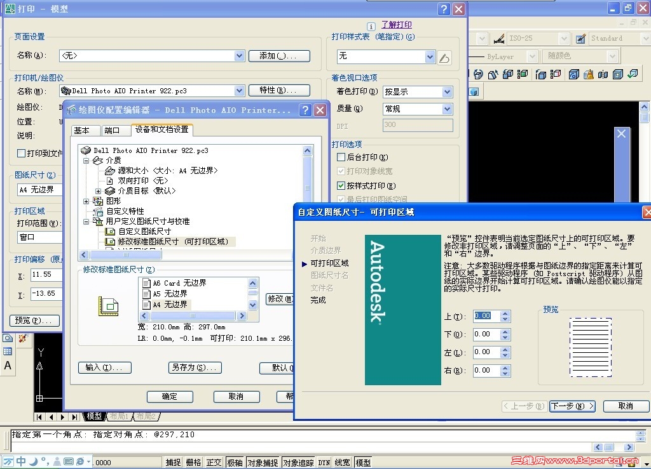Click the edit plot style table pencil icon
Viewport: 651px width, 469px height.
[x=444, y=58]
